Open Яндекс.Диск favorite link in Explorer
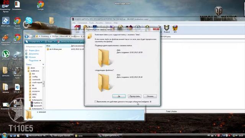 (34, 50)
